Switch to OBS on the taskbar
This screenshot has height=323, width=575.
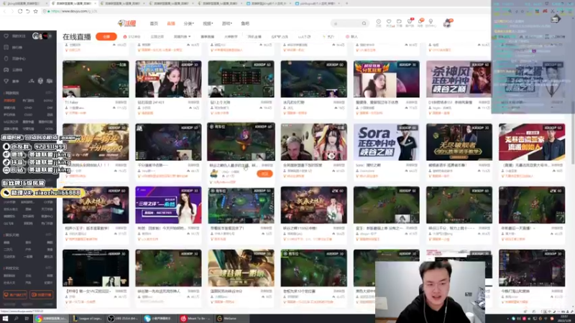(124, 318)
